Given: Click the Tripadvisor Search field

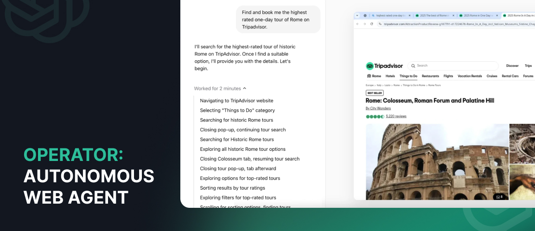Looking at the screenshot, I should point(453,65).
